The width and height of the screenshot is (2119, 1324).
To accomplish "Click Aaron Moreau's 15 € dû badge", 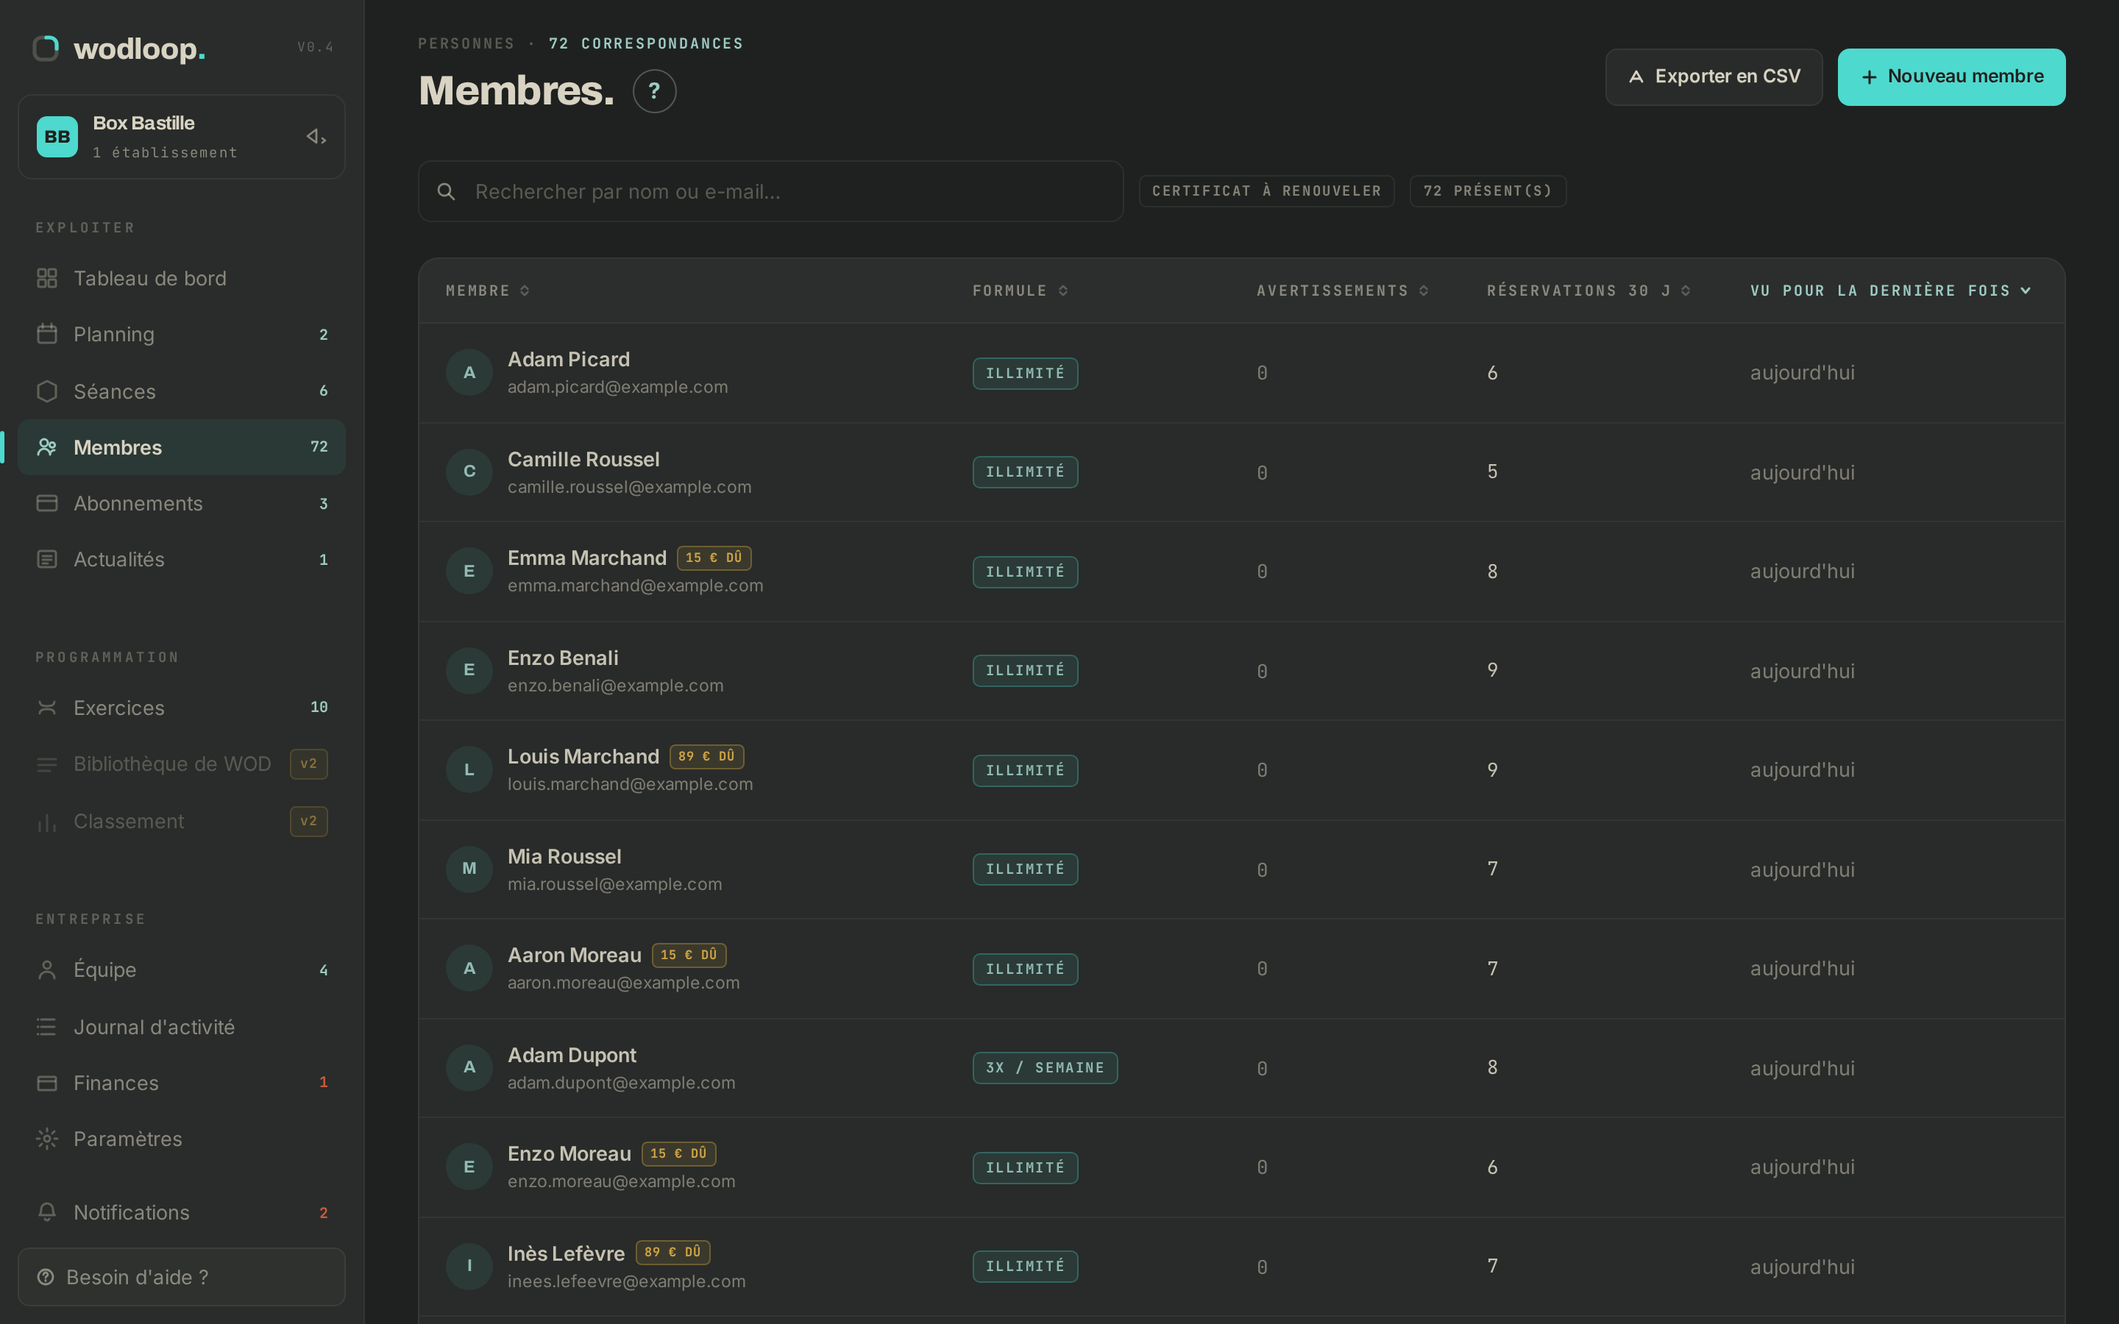I will 689,955.
